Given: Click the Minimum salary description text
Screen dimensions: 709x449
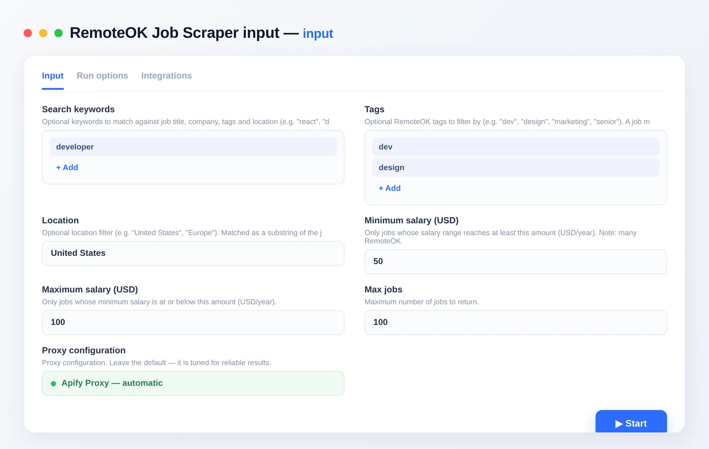Looking at the screenshot, I should pos(501,237).
